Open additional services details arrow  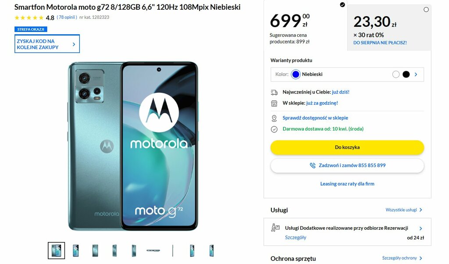420,228
